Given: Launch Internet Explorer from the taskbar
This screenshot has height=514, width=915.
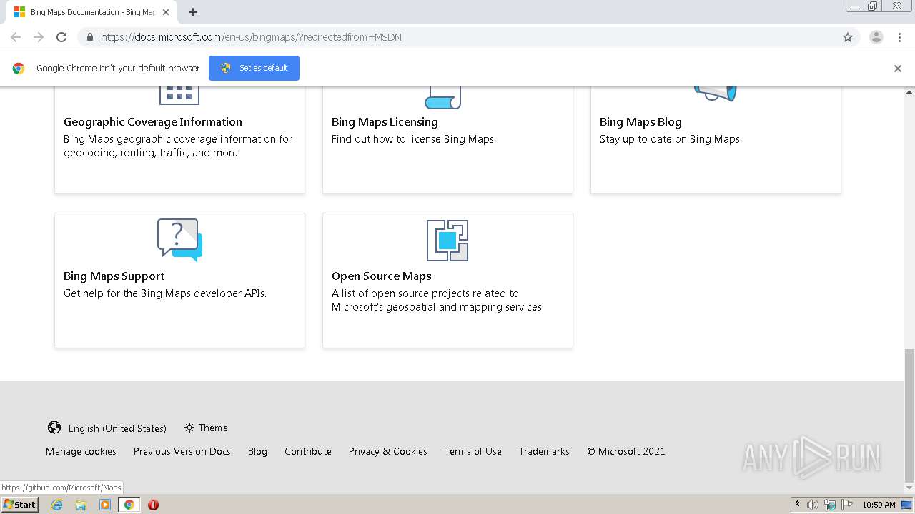Looking at the screenshot, I should (x=57, y=505).
